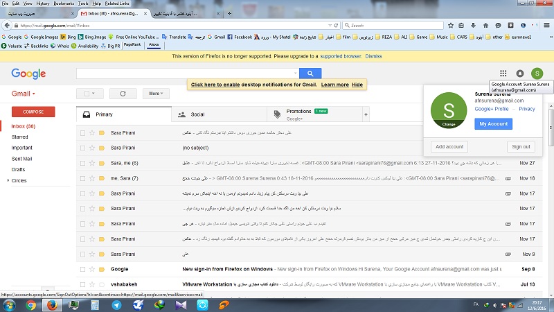Go back with the Firefox back arrow
The image size is (554, 312).
(7, 26)
